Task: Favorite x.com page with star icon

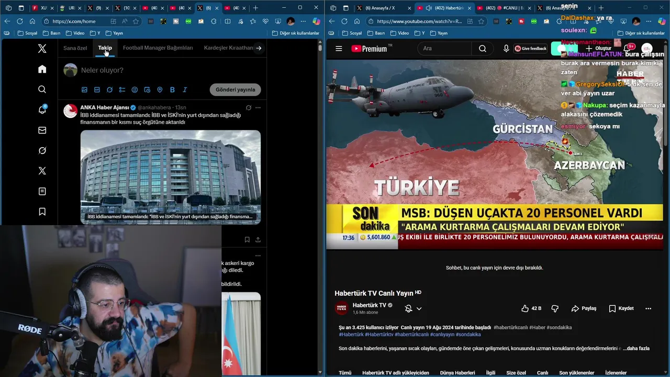Action: point(136,21)
